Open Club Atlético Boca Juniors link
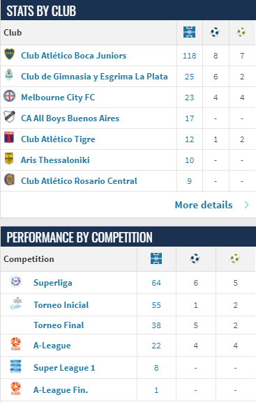256x402 pixels. tap(74, 56)
